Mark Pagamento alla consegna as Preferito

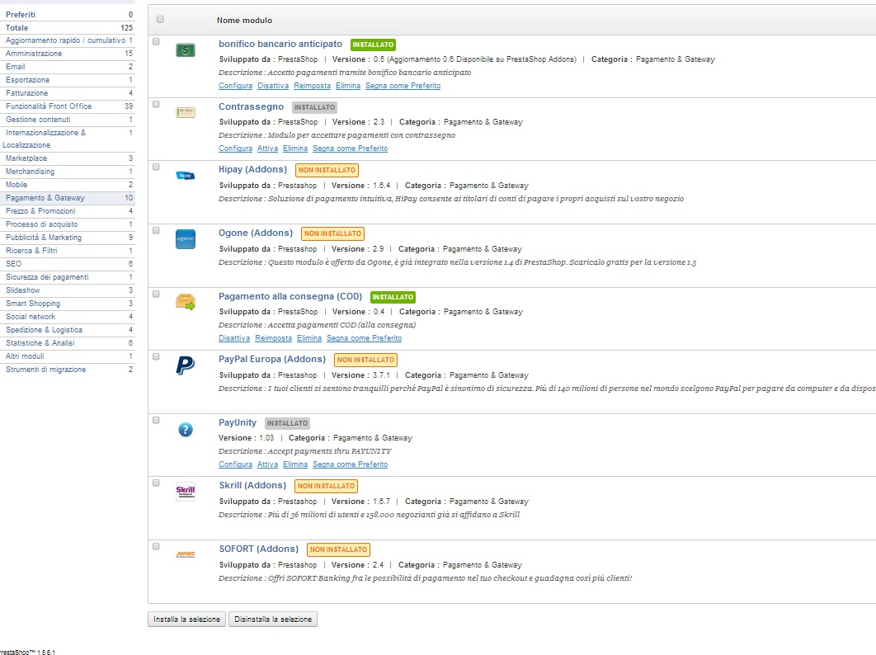pyautogui.click(x=365, y=338)
